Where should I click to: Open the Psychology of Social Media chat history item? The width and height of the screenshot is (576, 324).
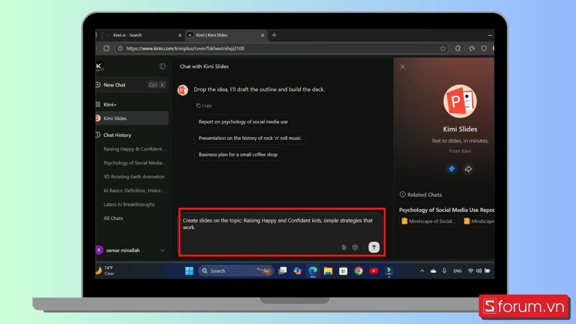pos(134,163)
